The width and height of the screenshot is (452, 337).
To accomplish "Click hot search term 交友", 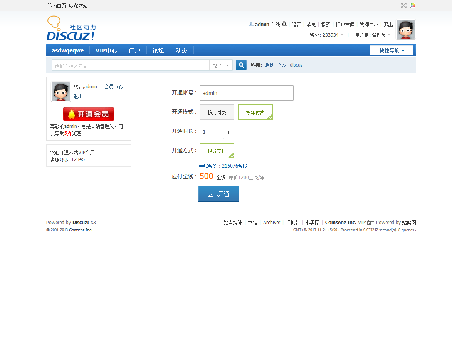I will click(x=282, y=65).
